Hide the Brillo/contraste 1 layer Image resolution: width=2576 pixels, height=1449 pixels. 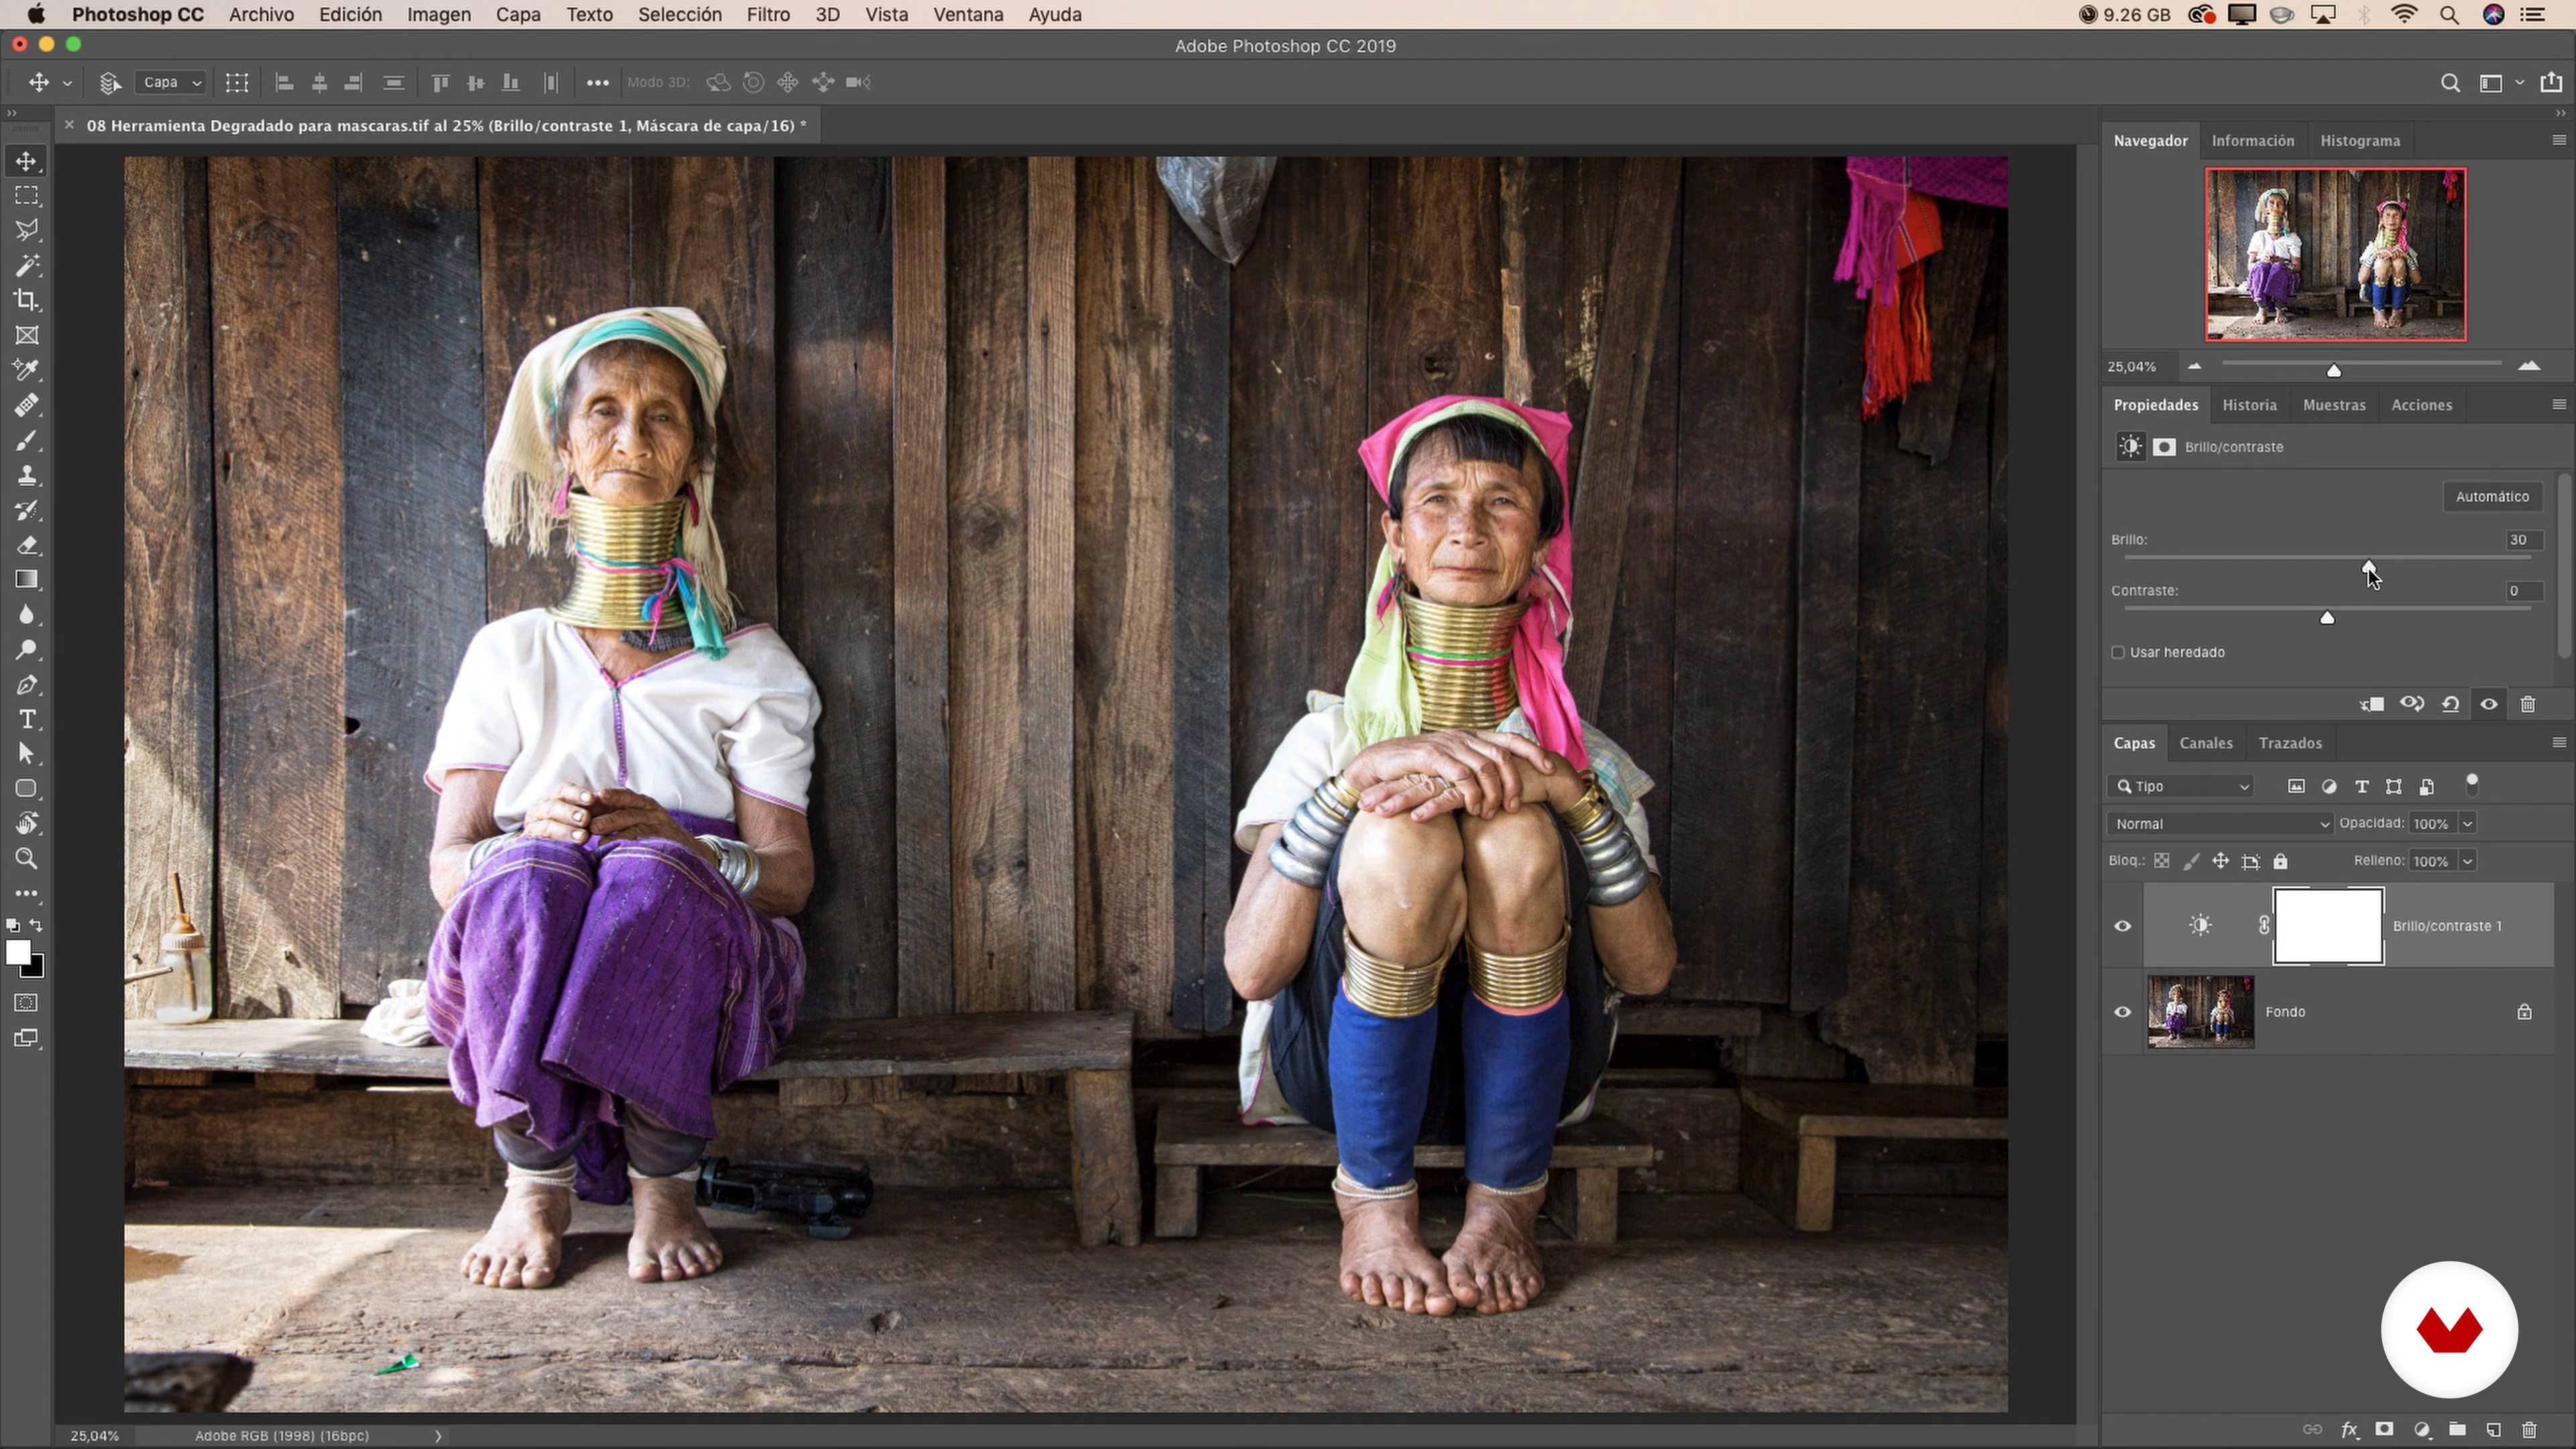pos(2122,926)
